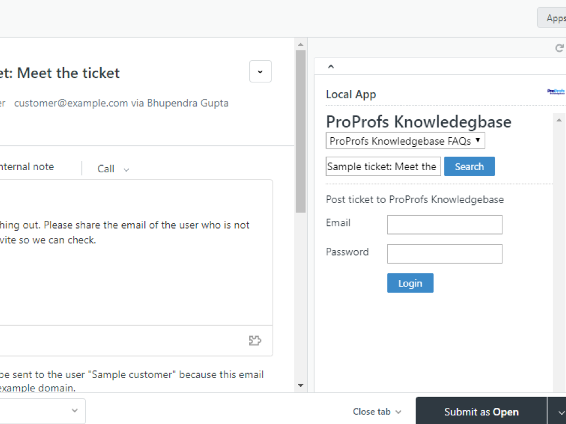Click Submit as Open
The width and height of the screenshot is (566, 424).
tap(481, 412)
